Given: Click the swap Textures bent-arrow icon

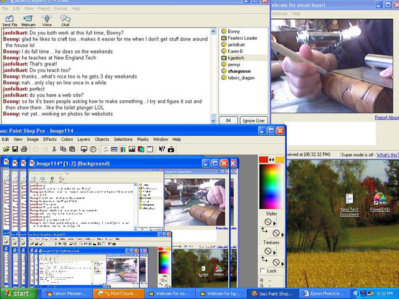Looking at the screenshot, I should [264, 259].
